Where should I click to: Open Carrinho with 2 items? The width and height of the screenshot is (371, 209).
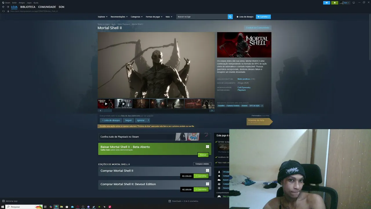(x=263, y=17)
